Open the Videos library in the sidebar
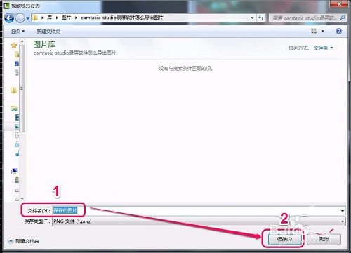This screenshot has height=253, width=351. tap(17, 117)
